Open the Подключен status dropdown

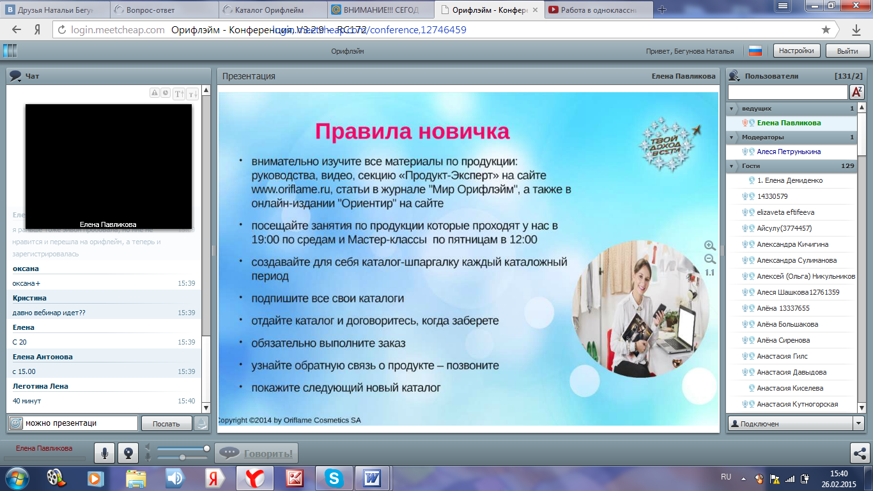click(858, 423)
